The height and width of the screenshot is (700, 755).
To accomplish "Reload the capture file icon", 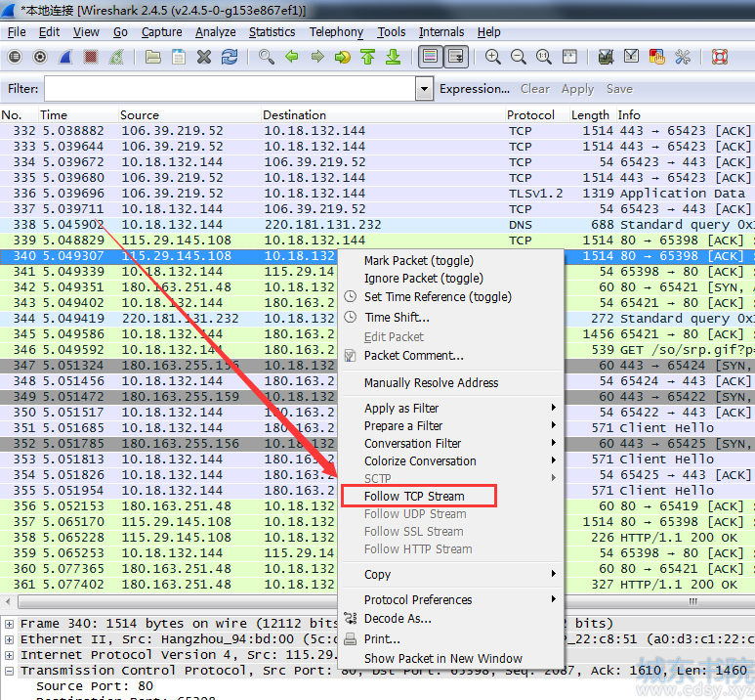I will point(230,57).
